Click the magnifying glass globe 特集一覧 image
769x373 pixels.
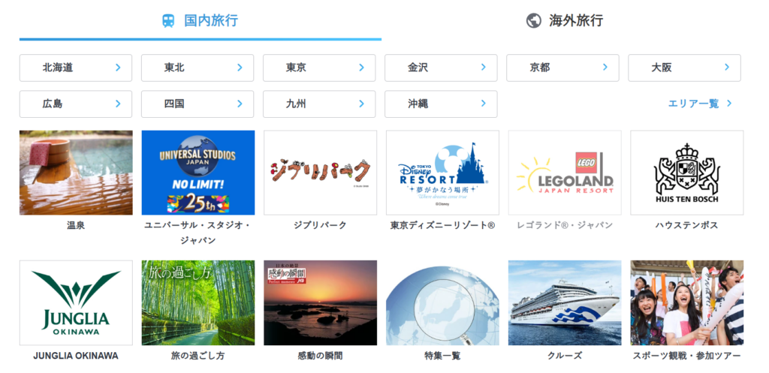tap(442, 302)
